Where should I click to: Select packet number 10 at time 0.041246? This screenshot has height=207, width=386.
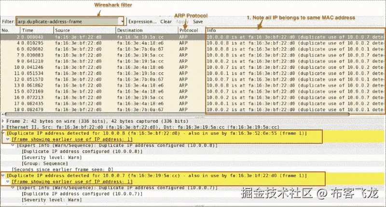193,67
